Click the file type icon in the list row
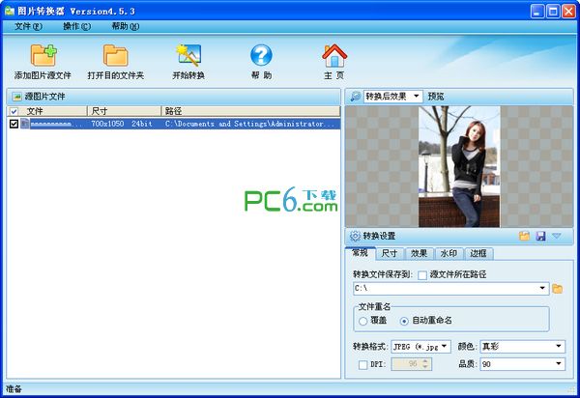 pos(25,124)
